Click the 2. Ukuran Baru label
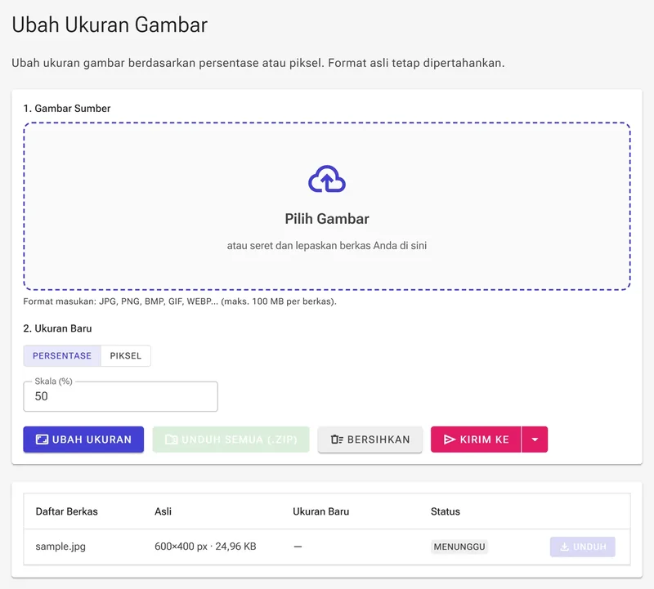The image size is (654, 589). 57,328
